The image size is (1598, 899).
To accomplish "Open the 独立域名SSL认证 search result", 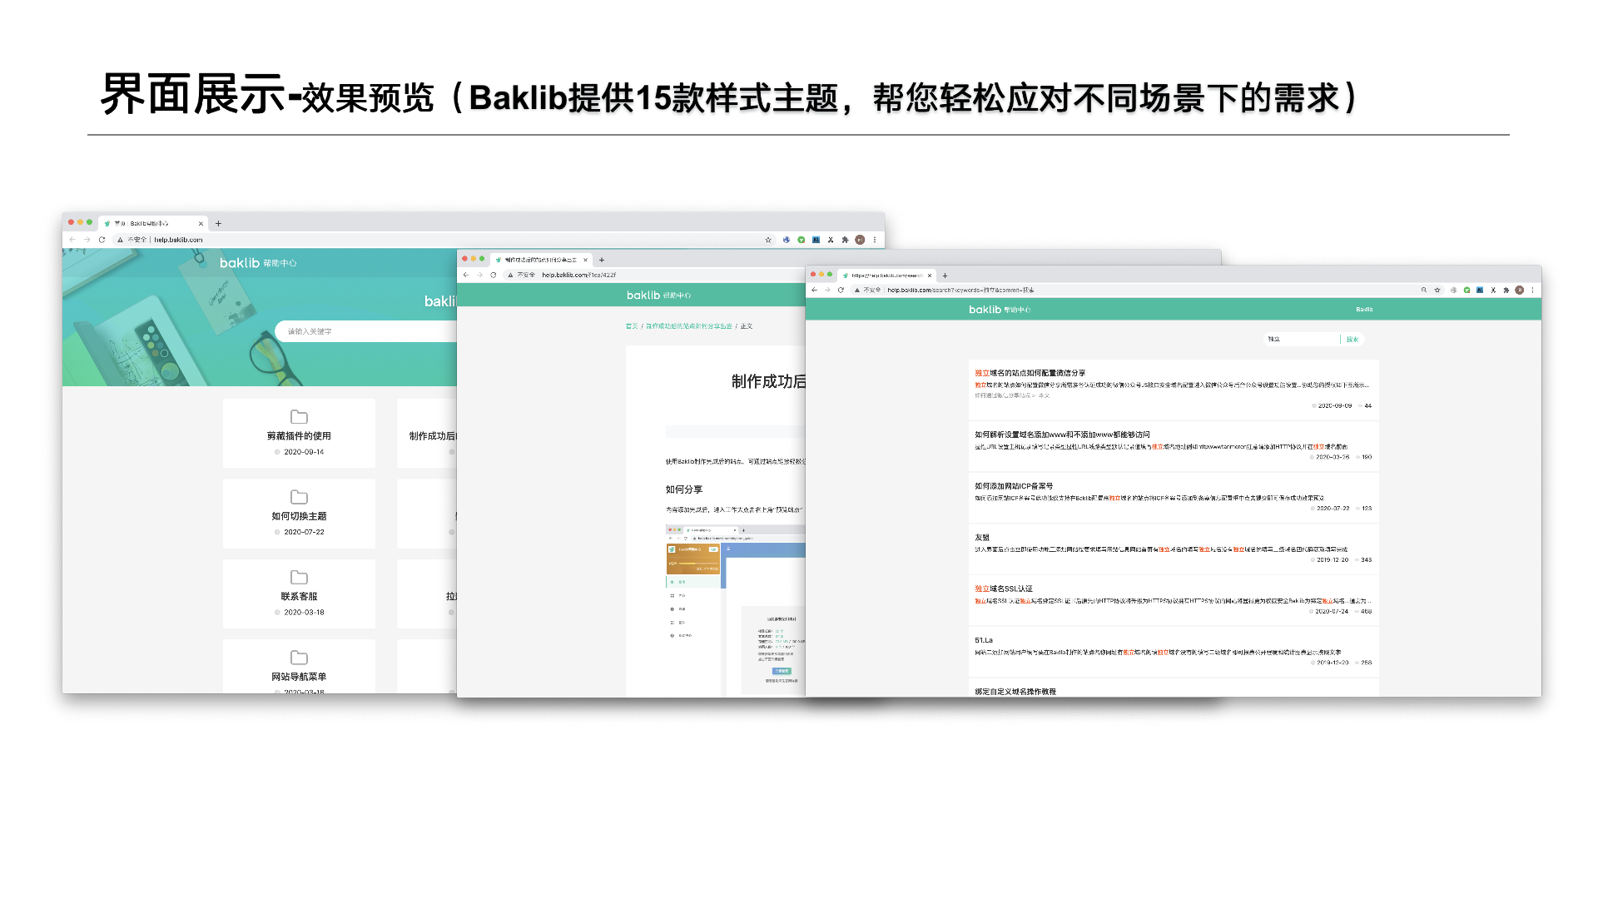I will click(x=1004, y=589).
